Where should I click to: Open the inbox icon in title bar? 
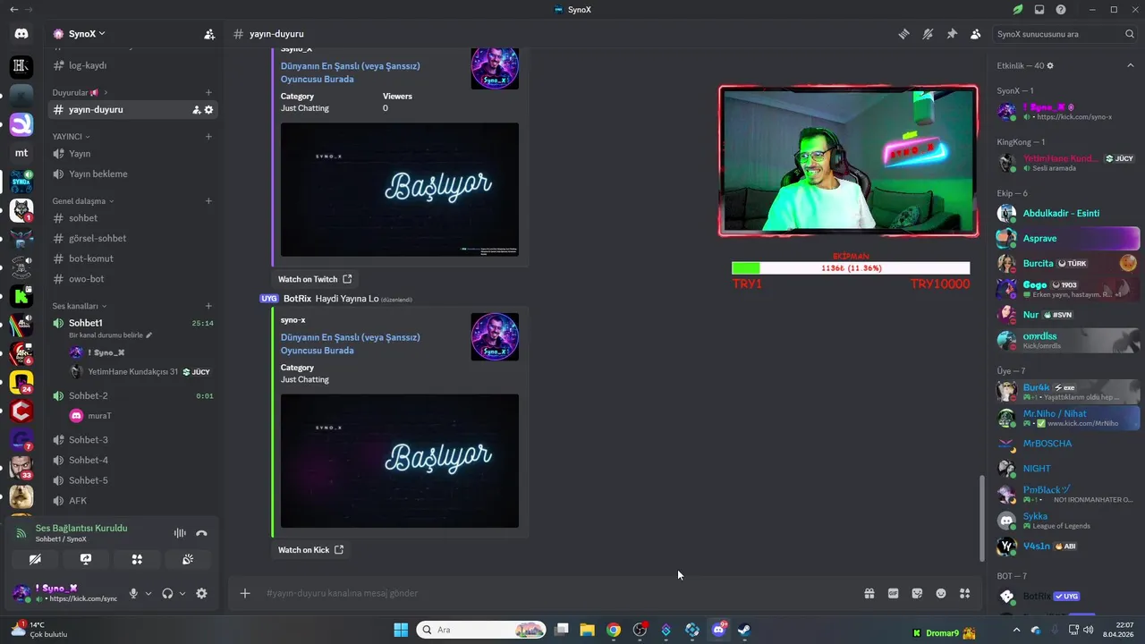click(x=1039, y=10)
